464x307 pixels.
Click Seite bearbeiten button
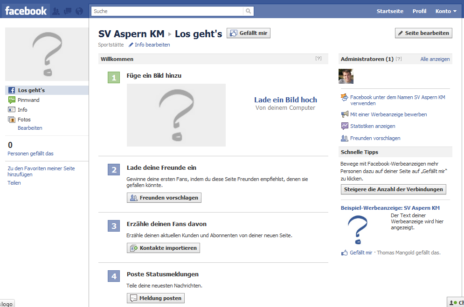(x=423, y=33)
